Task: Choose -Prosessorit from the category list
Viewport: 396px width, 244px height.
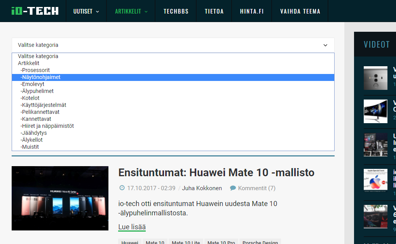Action: [x=173, y=70]
